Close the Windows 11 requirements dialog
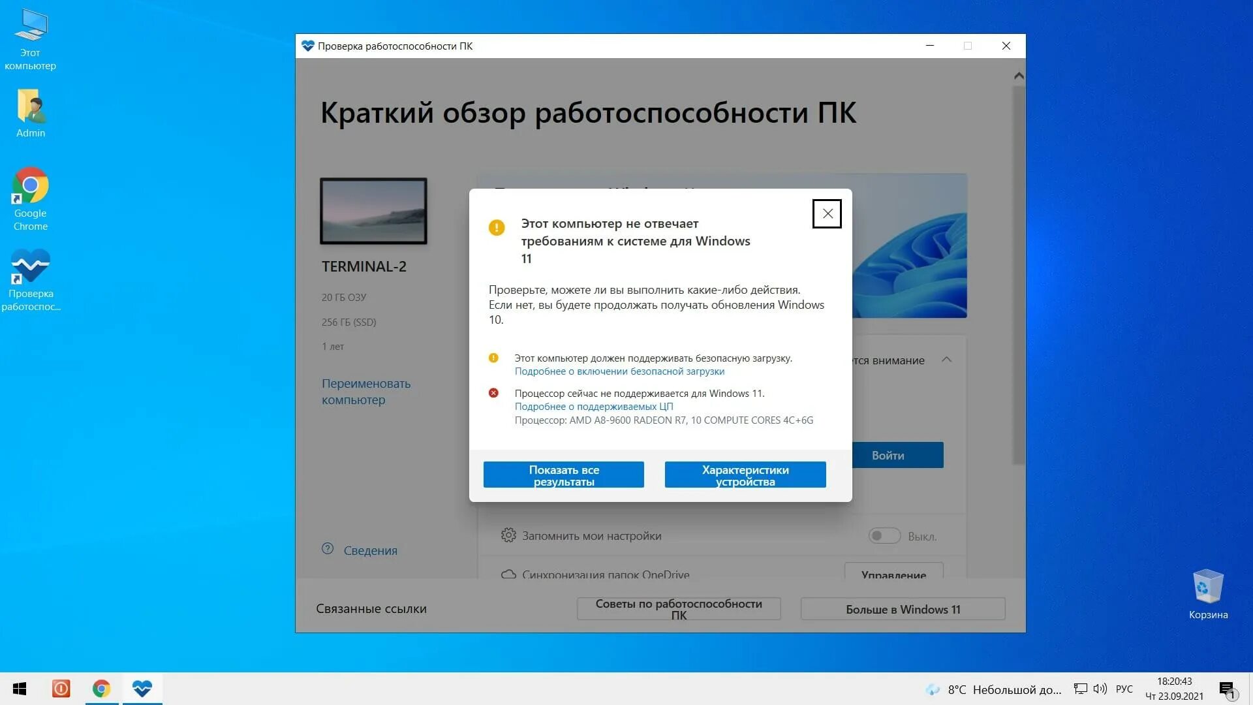The width and height of the screenshot is (1253, 705). point(827,213)
